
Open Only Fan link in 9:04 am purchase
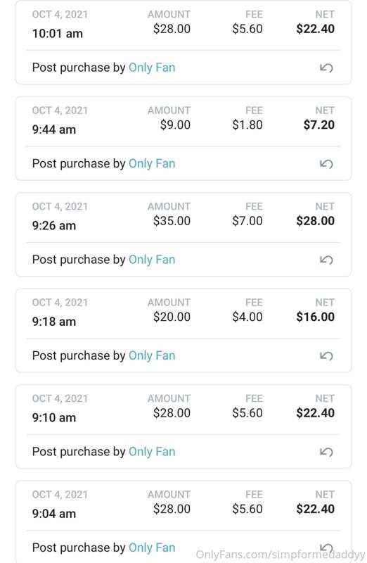pyautogui.click(x=152, y=548)
